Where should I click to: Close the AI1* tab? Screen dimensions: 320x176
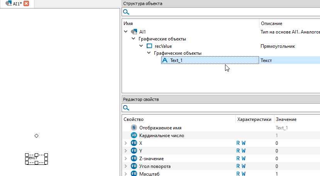coord(26,3)
